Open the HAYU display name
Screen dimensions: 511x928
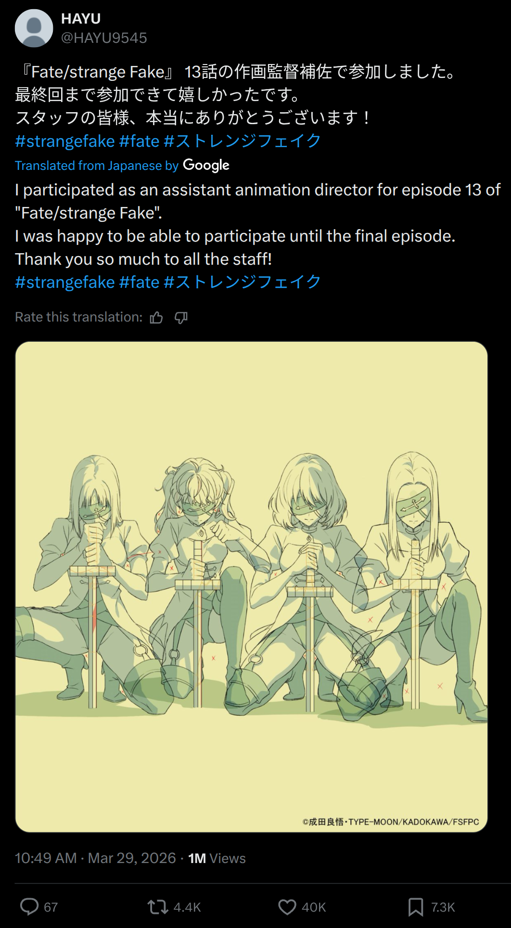point(81,18)
